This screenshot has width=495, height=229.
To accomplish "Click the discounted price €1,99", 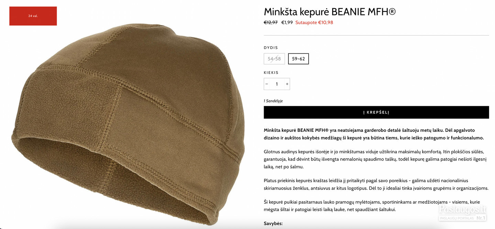I will [x=287, y=23].
